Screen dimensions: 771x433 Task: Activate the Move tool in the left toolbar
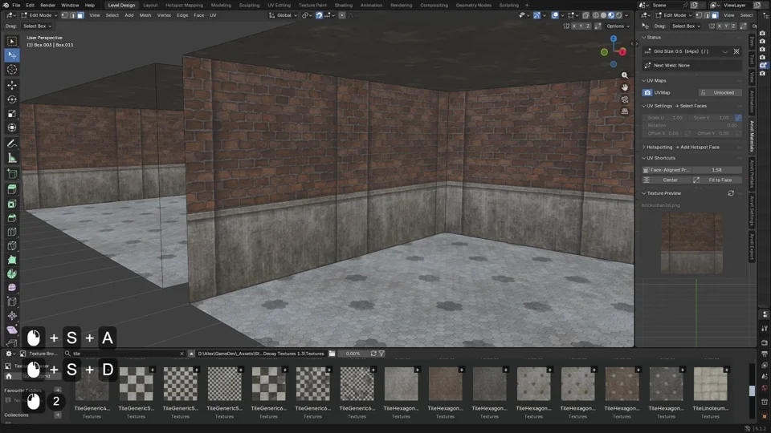[x=12, y=85]
